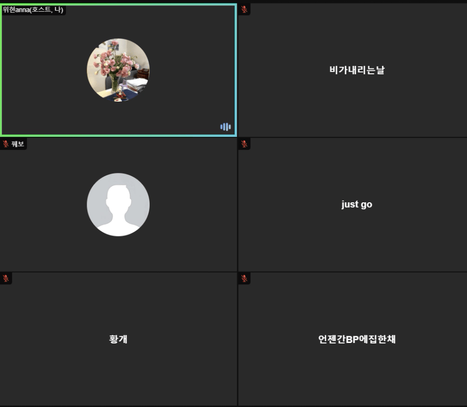Select the 비가내리는날 participant name
This screenshot has width=467, height=407.
pyautogui.click(x=357, y=70)
